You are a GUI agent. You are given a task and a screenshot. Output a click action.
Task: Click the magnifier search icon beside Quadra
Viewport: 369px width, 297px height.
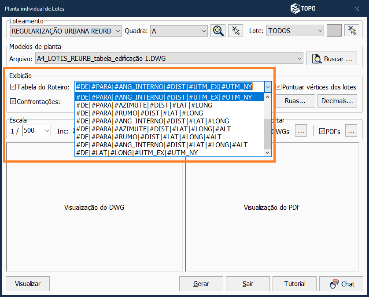[218, 30]
